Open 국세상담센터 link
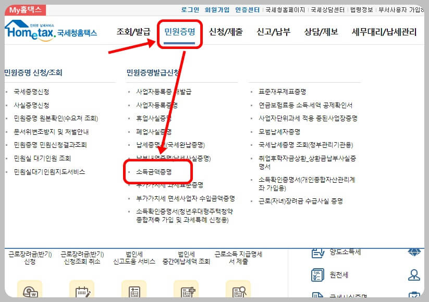Image resolution: width=429 pixels, height=302 pixels. pos(327,10)
